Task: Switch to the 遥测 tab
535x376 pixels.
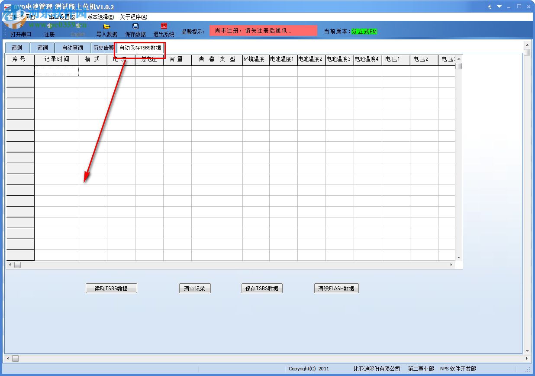Action: (x=17, y=48)
